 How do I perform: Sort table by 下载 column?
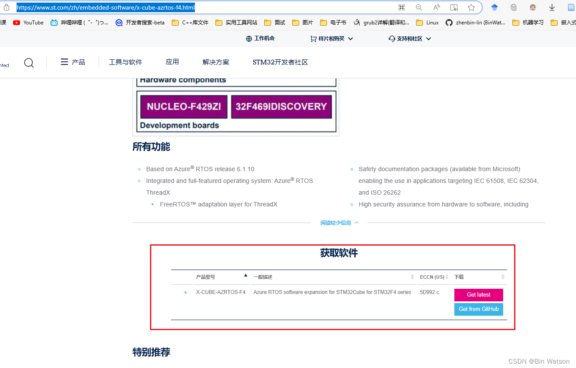[479, 277]
